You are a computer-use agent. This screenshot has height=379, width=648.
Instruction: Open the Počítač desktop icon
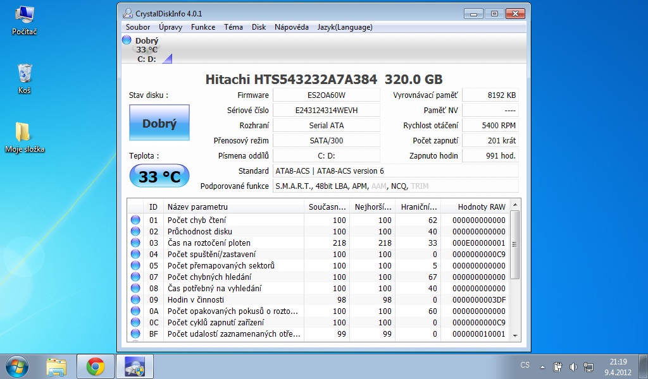pyautogui.click(x=25, y=21)
